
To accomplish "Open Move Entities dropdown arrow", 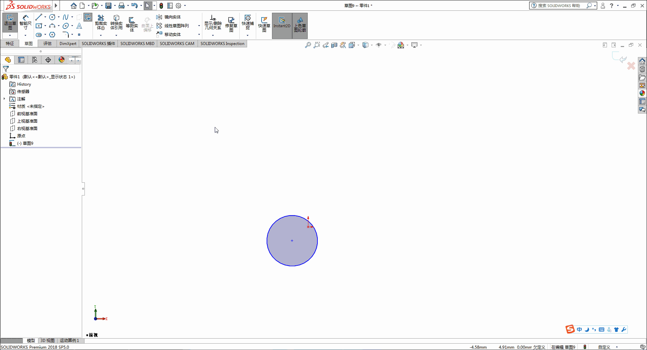I will (199, 35).
